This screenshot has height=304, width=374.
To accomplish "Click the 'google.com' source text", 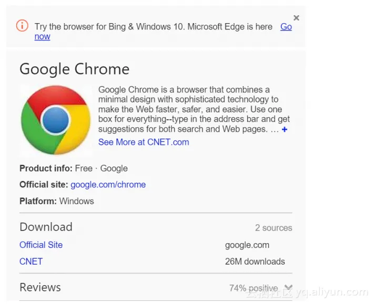I will (x=247, y=245).
